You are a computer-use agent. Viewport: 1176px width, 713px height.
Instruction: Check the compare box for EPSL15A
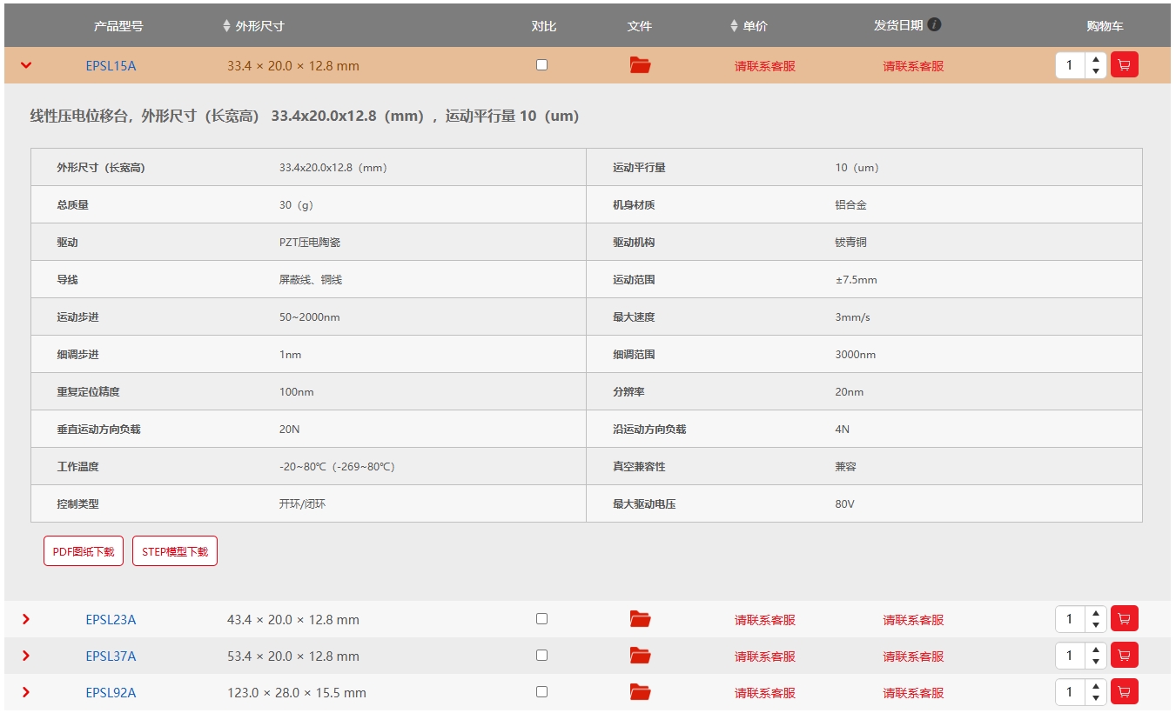541,65
